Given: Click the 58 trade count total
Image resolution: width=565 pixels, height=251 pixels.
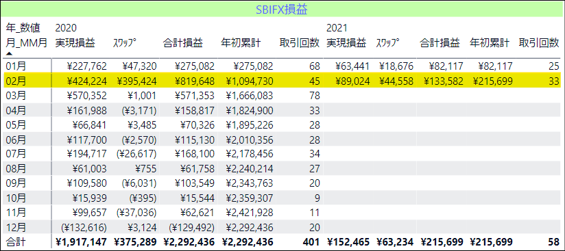Looking at the screenshot, I should [x=554, y=242].
